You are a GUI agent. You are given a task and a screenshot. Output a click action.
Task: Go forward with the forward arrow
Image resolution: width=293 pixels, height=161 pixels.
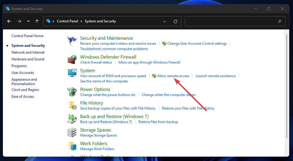pos(19,21)
